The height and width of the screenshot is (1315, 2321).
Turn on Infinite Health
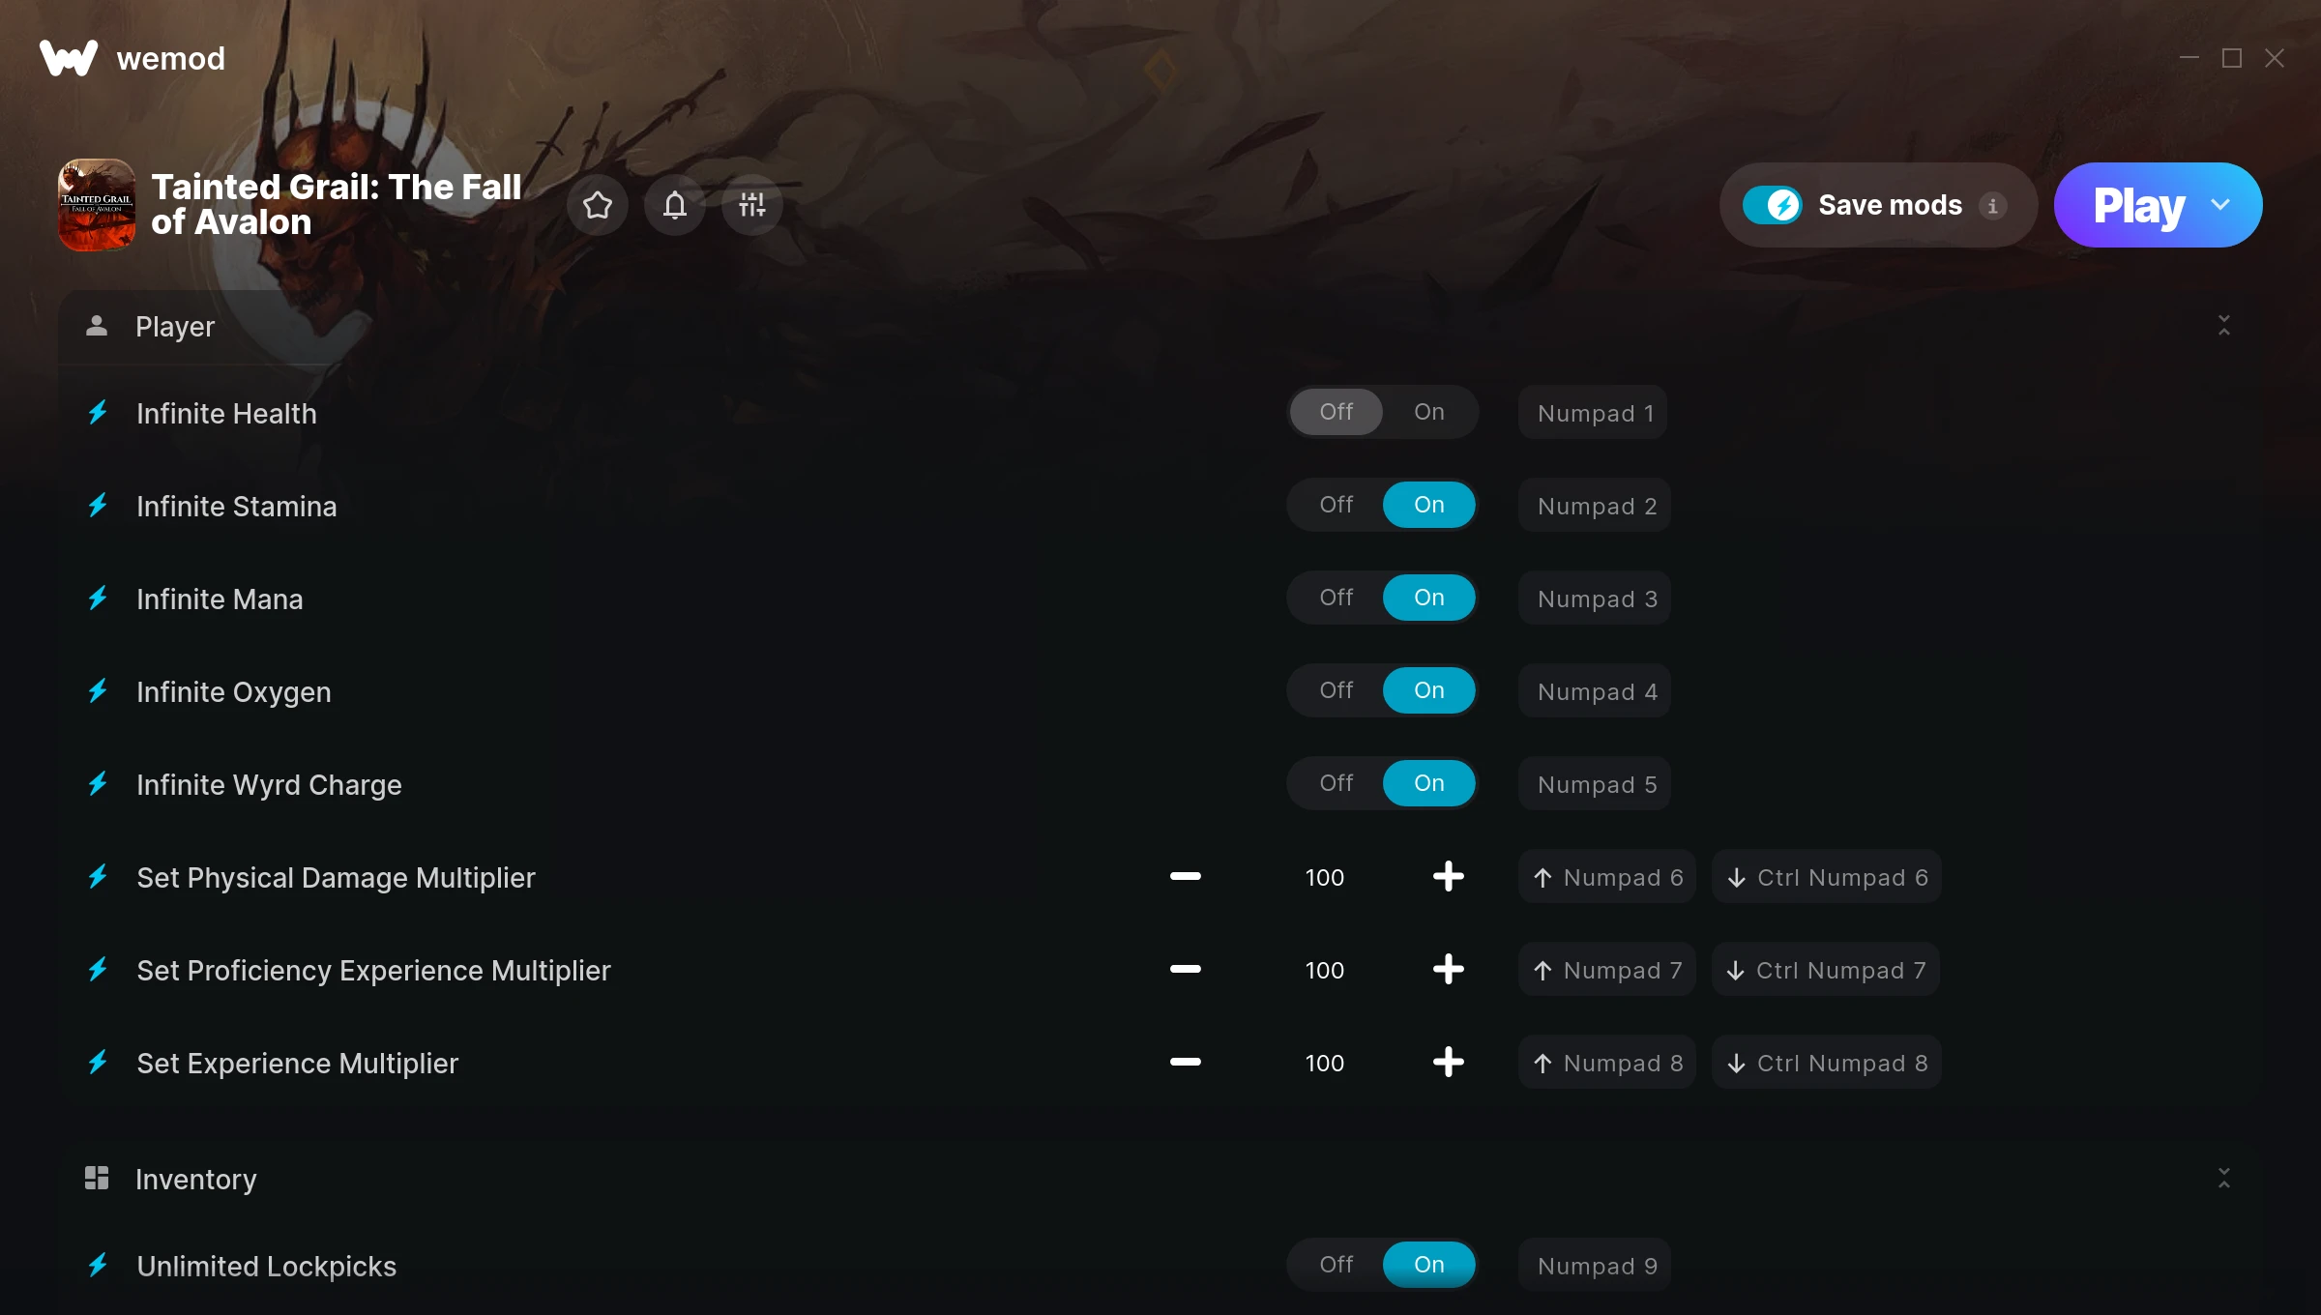pyautogui.click(x=1429, y=412)
